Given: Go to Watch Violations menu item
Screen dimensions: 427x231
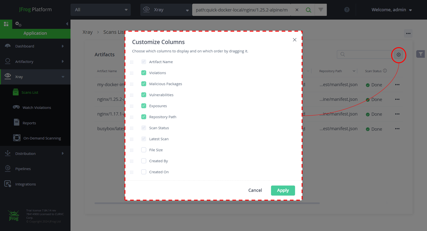Looking at the screenshot, I should click(37, 108).
